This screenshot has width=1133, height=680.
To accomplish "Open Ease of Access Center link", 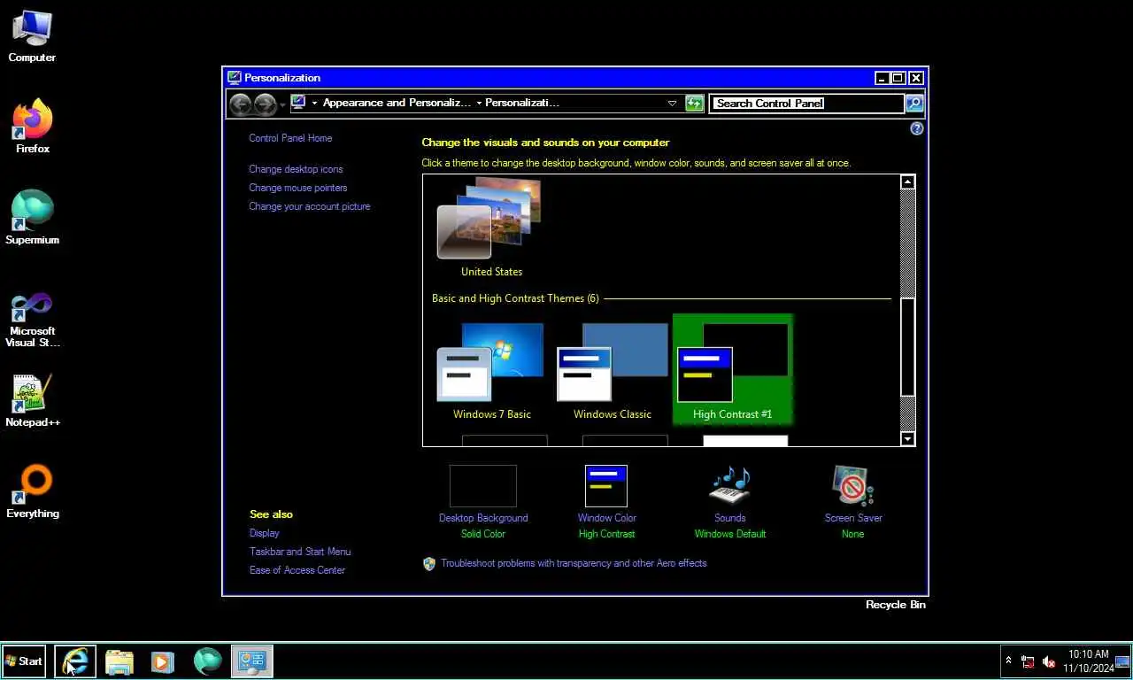I will tap(297, 570).
